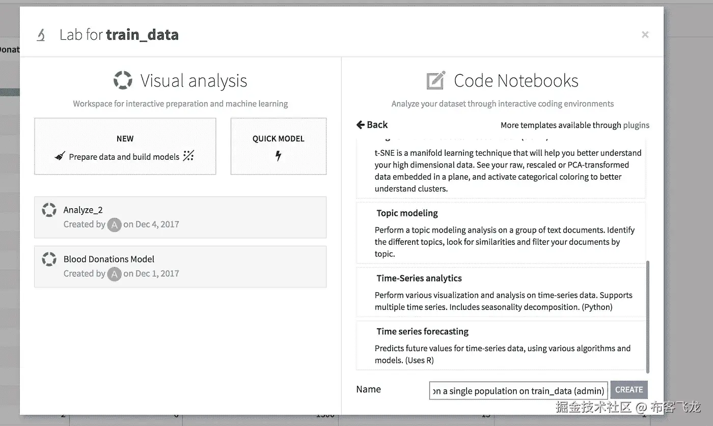This screenshot has width=713, height=426.
Task: Click the microscope Lab icon in header
Action: pos(41,35)
